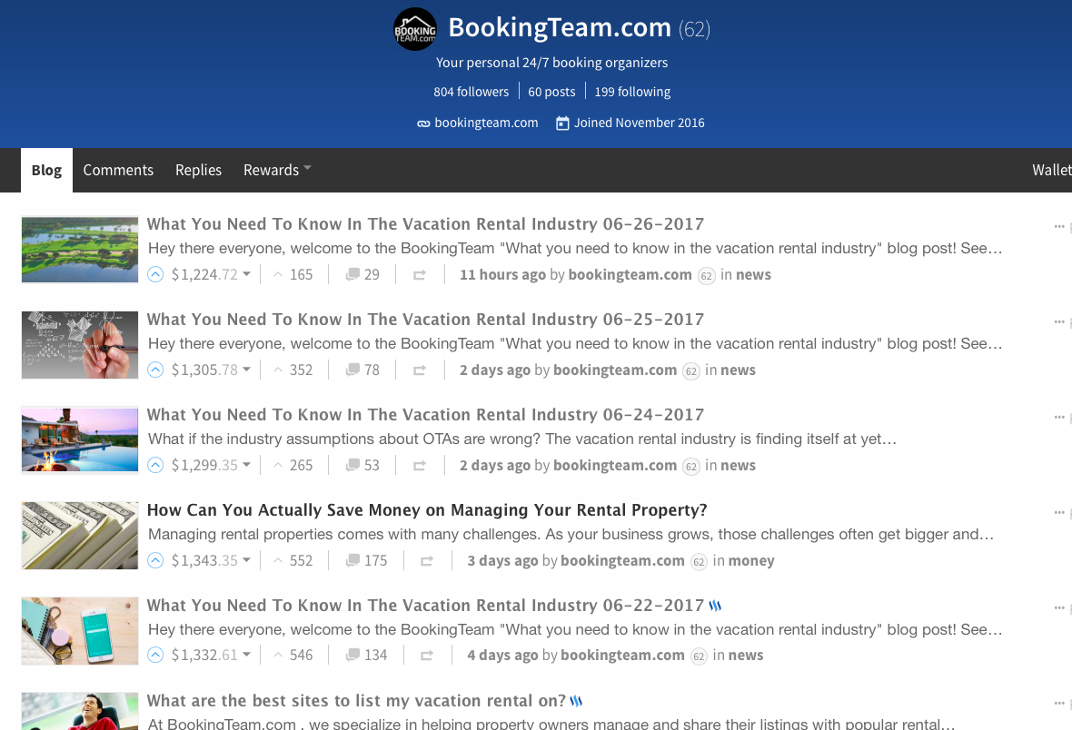Expand payout details for $1,343.35
Screen dimensions: 1072x730
pyautogui.click(x=247, y=560)
